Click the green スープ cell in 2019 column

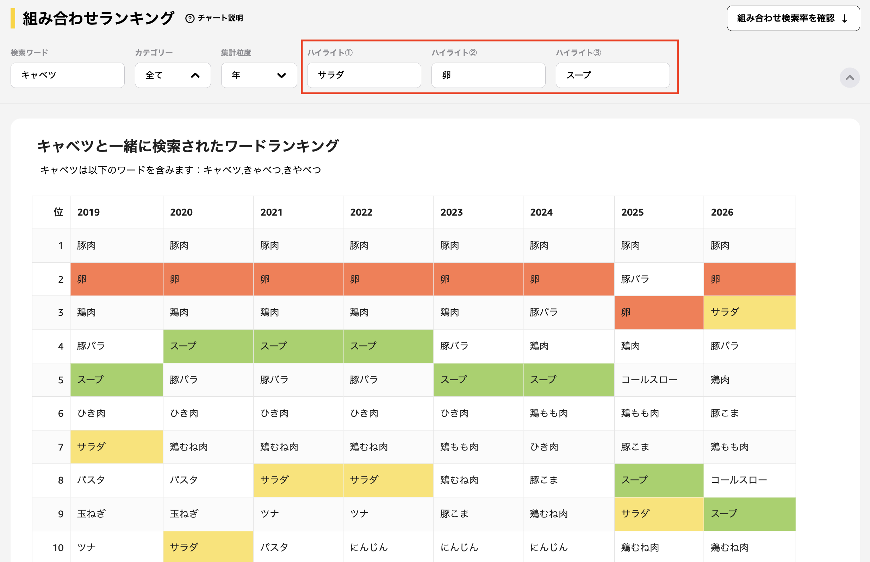(117, 379)
